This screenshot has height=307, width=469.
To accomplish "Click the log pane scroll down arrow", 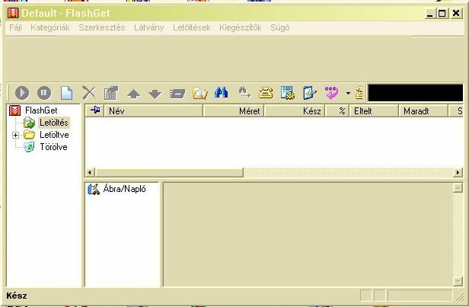I will [458, 281].
